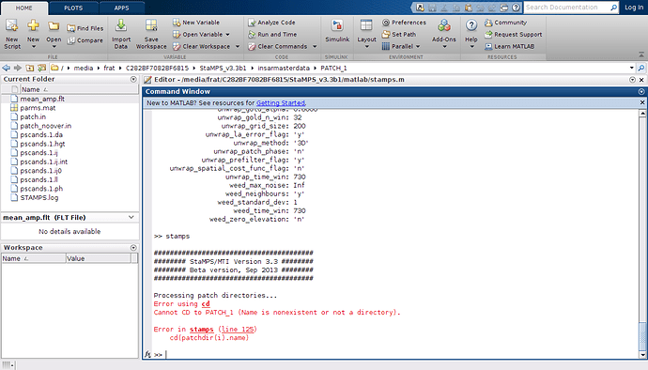Expand the Open Variable dropdown
This screenshot has width=648, height=370.
point(227,35)
